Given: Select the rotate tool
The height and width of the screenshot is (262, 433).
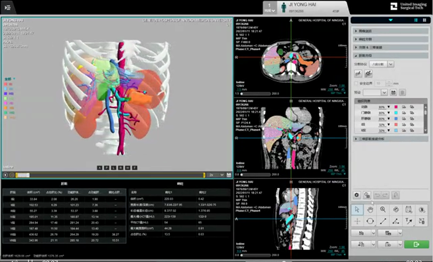Looking at the screenshot, I should 396,210.
